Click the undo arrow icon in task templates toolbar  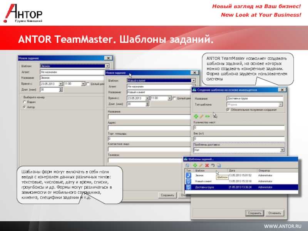pyautogui.click(x=213, y=166)
